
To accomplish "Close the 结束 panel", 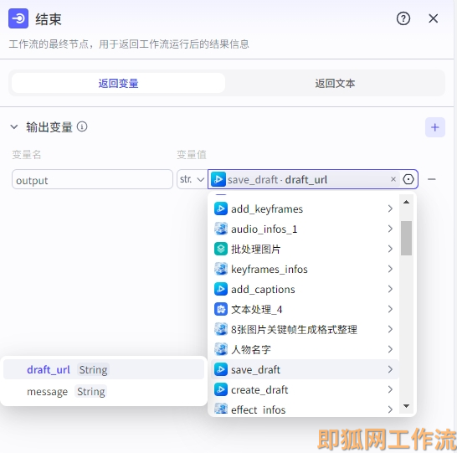I will (433, 18).
